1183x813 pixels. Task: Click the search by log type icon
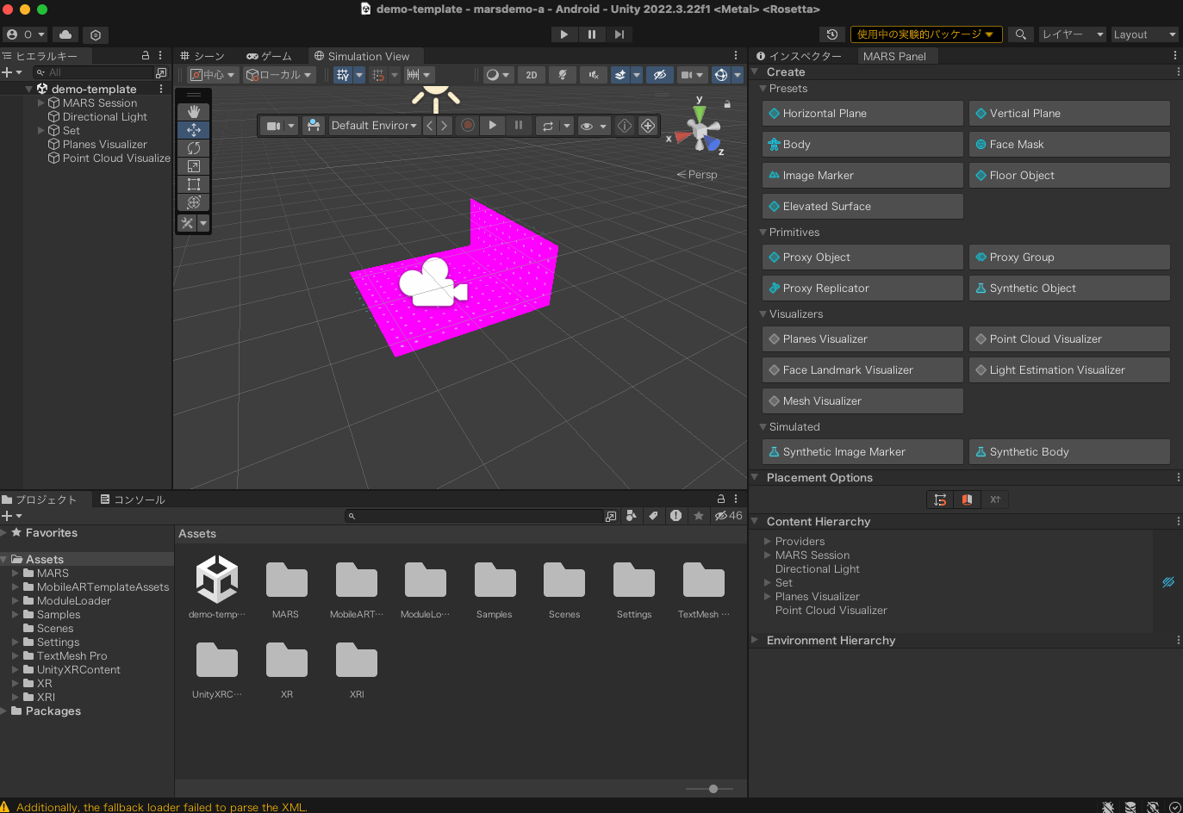676,516
